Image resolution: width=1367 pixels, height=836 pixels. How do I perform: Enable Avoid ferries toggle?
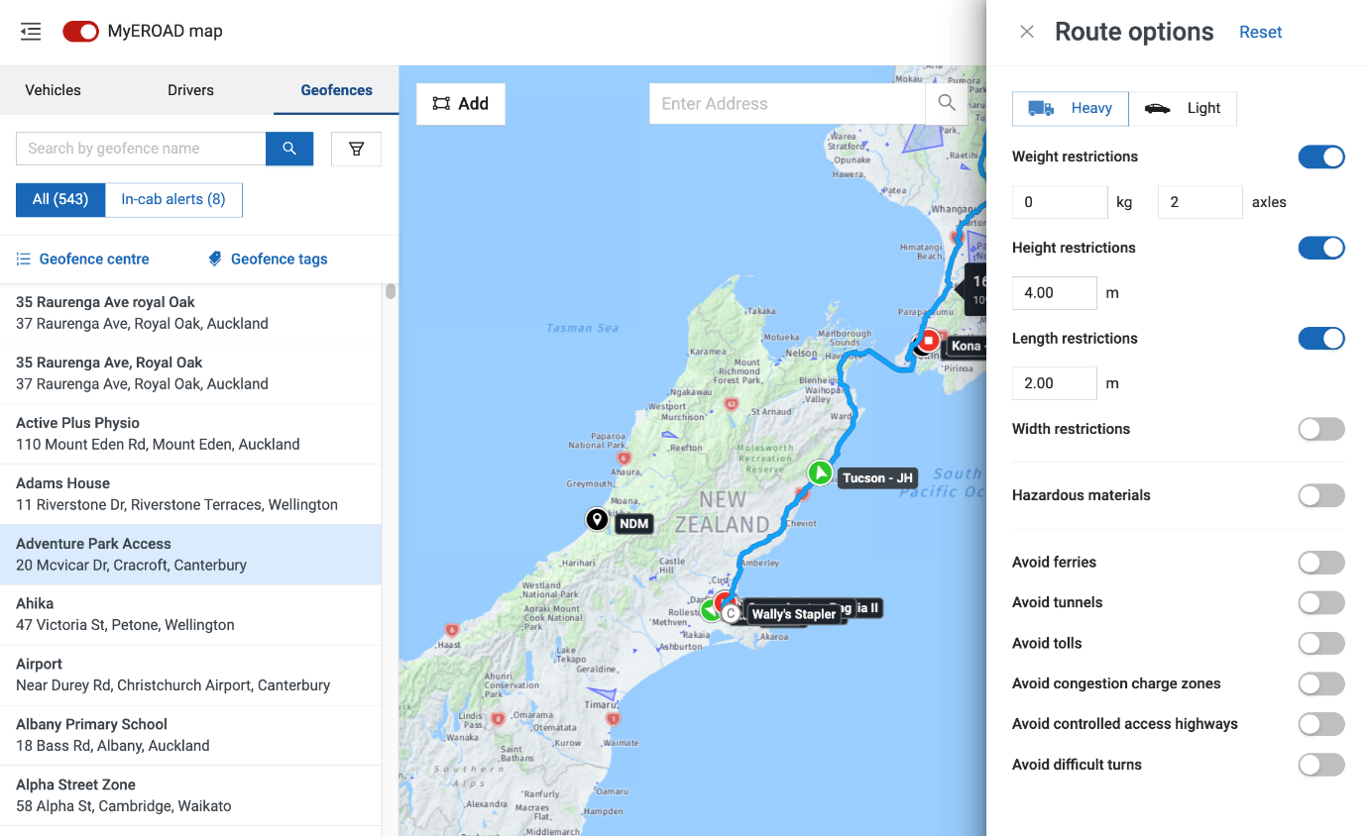point(1321,563)
